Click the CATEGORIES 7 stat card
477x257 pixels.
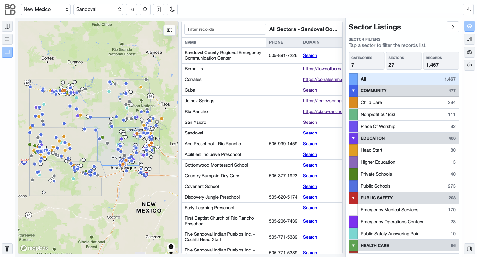pos(367,61)
